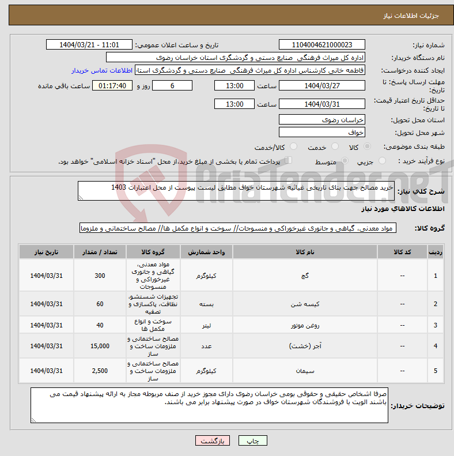Viewport: 454px width, 456px height.
Task: Click the کیسه شن item name cell
Action: click(x=305, y=304)
